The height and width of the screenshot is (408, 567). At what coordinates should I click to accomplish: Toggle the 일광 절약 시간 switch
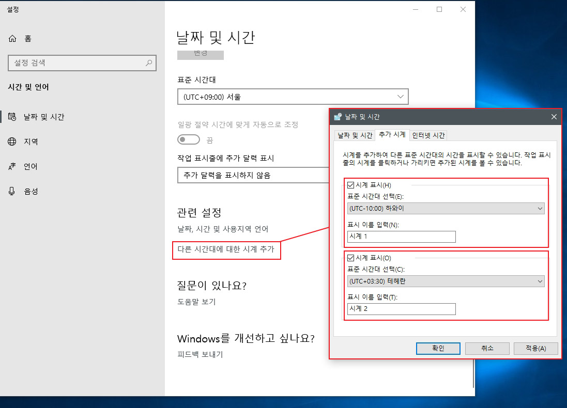pyautogui.click(x=189, y=139)
